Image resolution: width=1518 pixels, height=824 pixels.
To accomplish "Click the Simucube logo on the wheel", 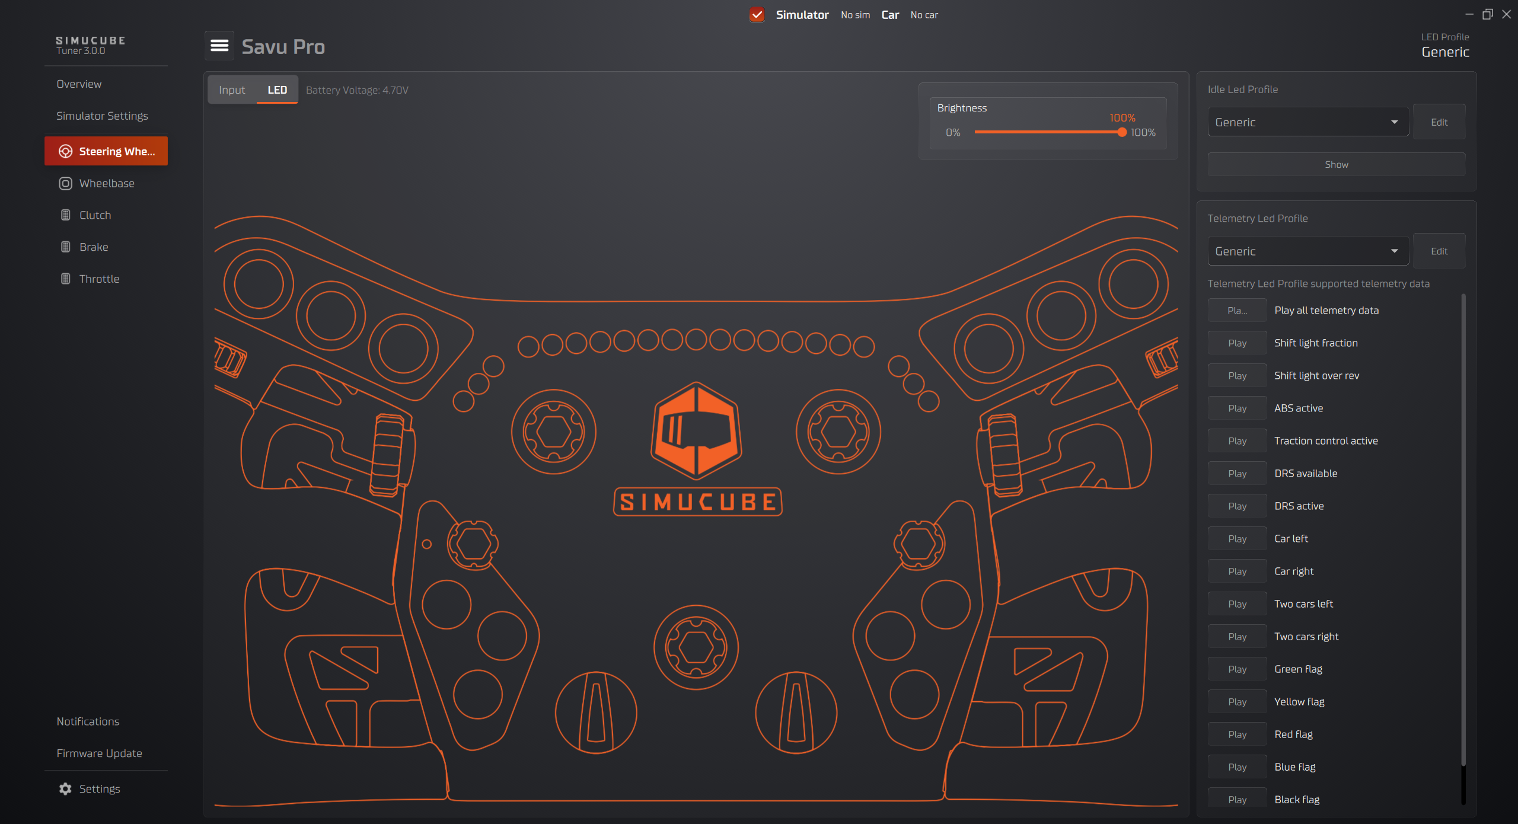I will pos(696,431).
